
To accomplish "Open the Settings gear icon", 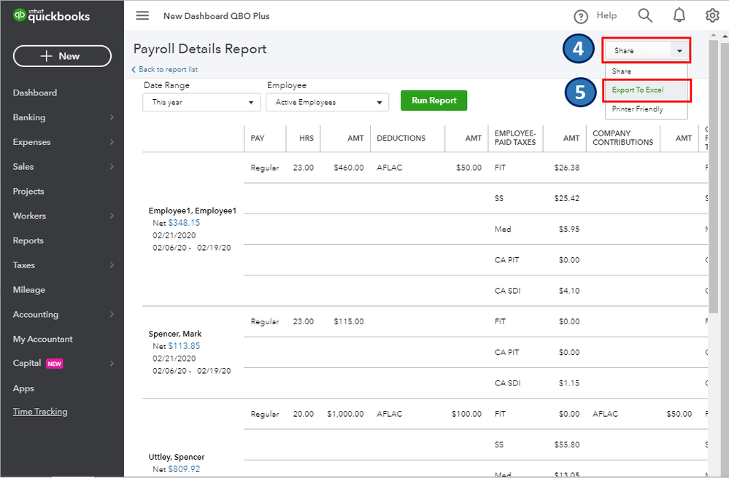I will [x=712, y=15].
